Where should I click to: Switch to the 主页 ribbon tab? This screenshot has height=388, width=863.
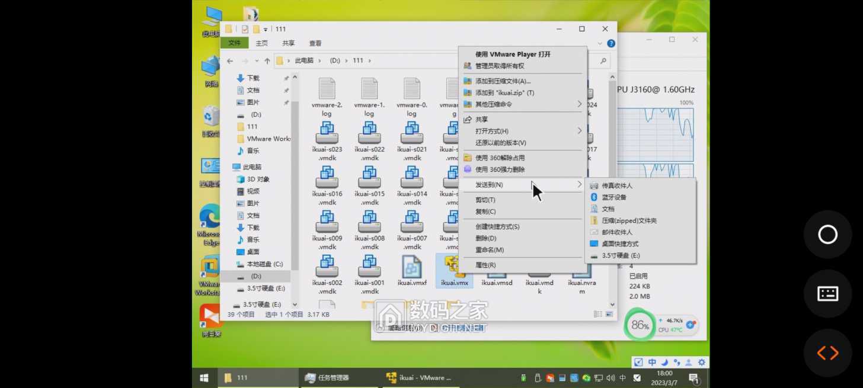tap(261, 43)
